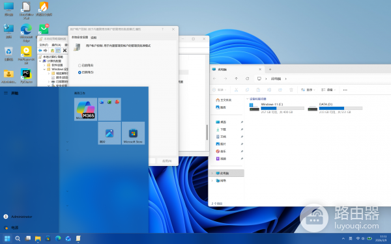Open the Mail app icon on the taskbar
The width and height of the screenshot is (391, 244).
click(68, 239)
